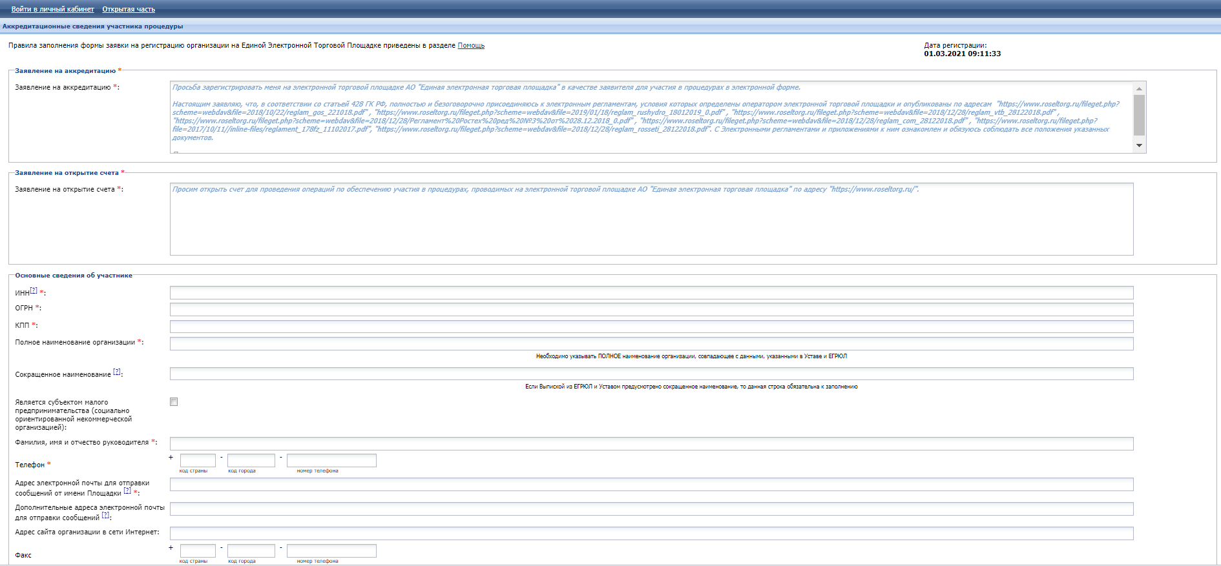Click the Полное наименование организации field
Screen dimensions: 1221x566
(651, 343)
